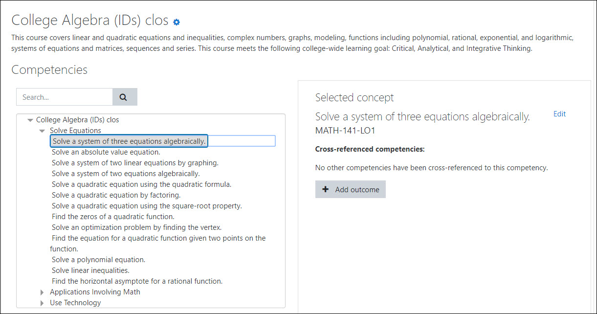Expand Applications Involving Math
This screenshot has width=597, height=314.
tap(42, 292)
